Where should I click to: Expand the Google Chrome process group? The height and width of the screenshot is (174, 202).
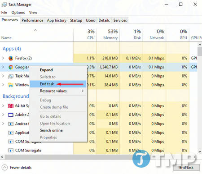[3, 67]
